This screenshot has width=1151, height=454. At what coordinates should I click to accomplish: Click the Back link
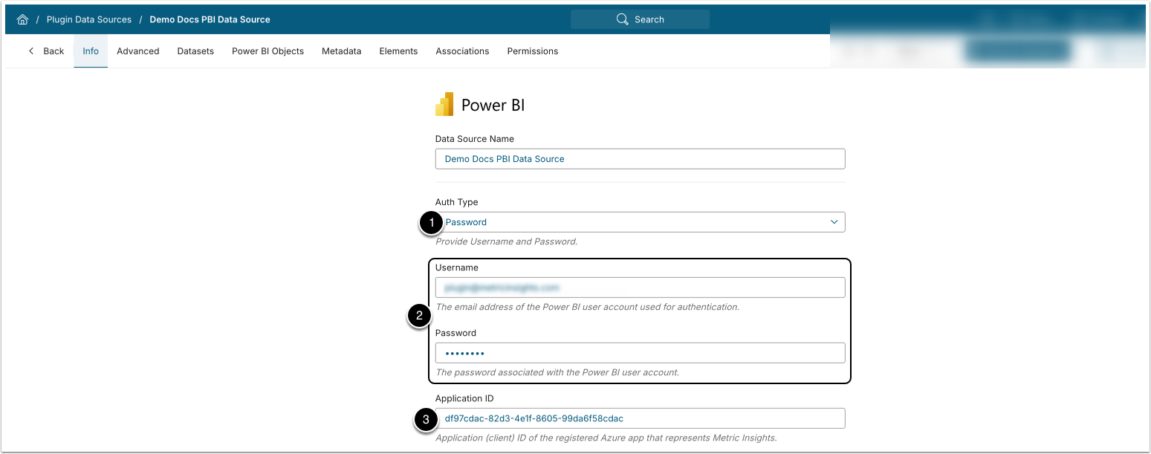54,51
